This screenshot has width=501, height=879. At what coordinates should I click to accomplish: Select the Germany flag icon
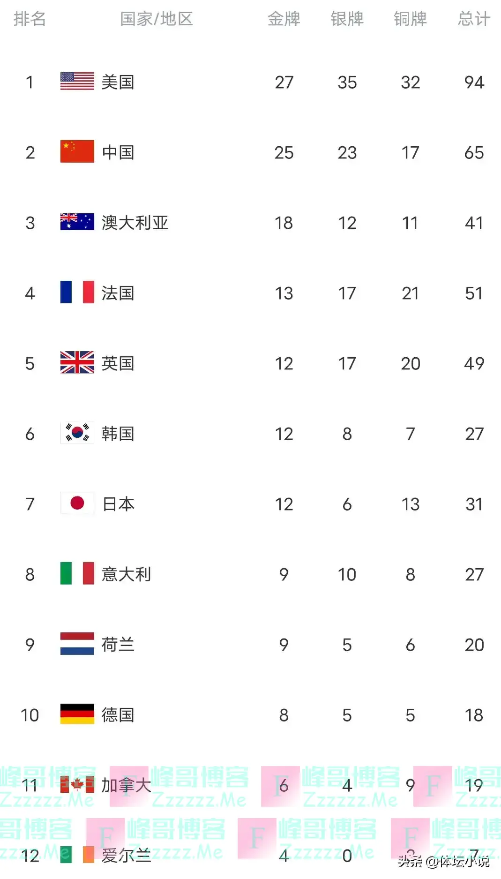pyautogui.click(x=77, y=714)
